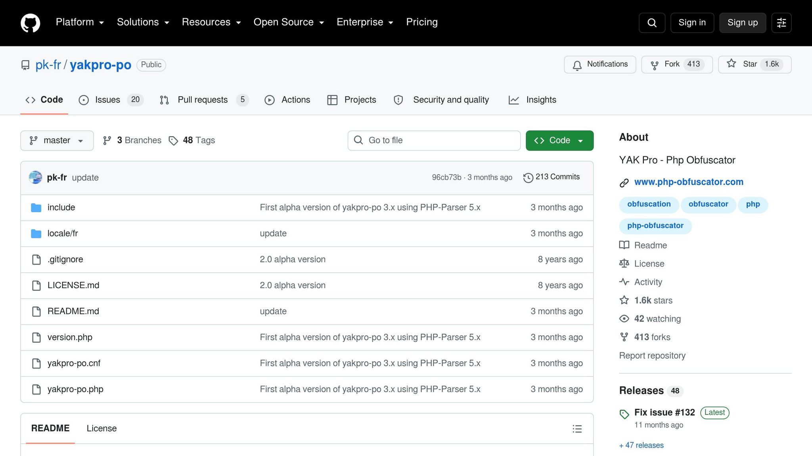
Task: Click the pk-fr avatar image
Action: pyautogui.click(x=35, y=177)
